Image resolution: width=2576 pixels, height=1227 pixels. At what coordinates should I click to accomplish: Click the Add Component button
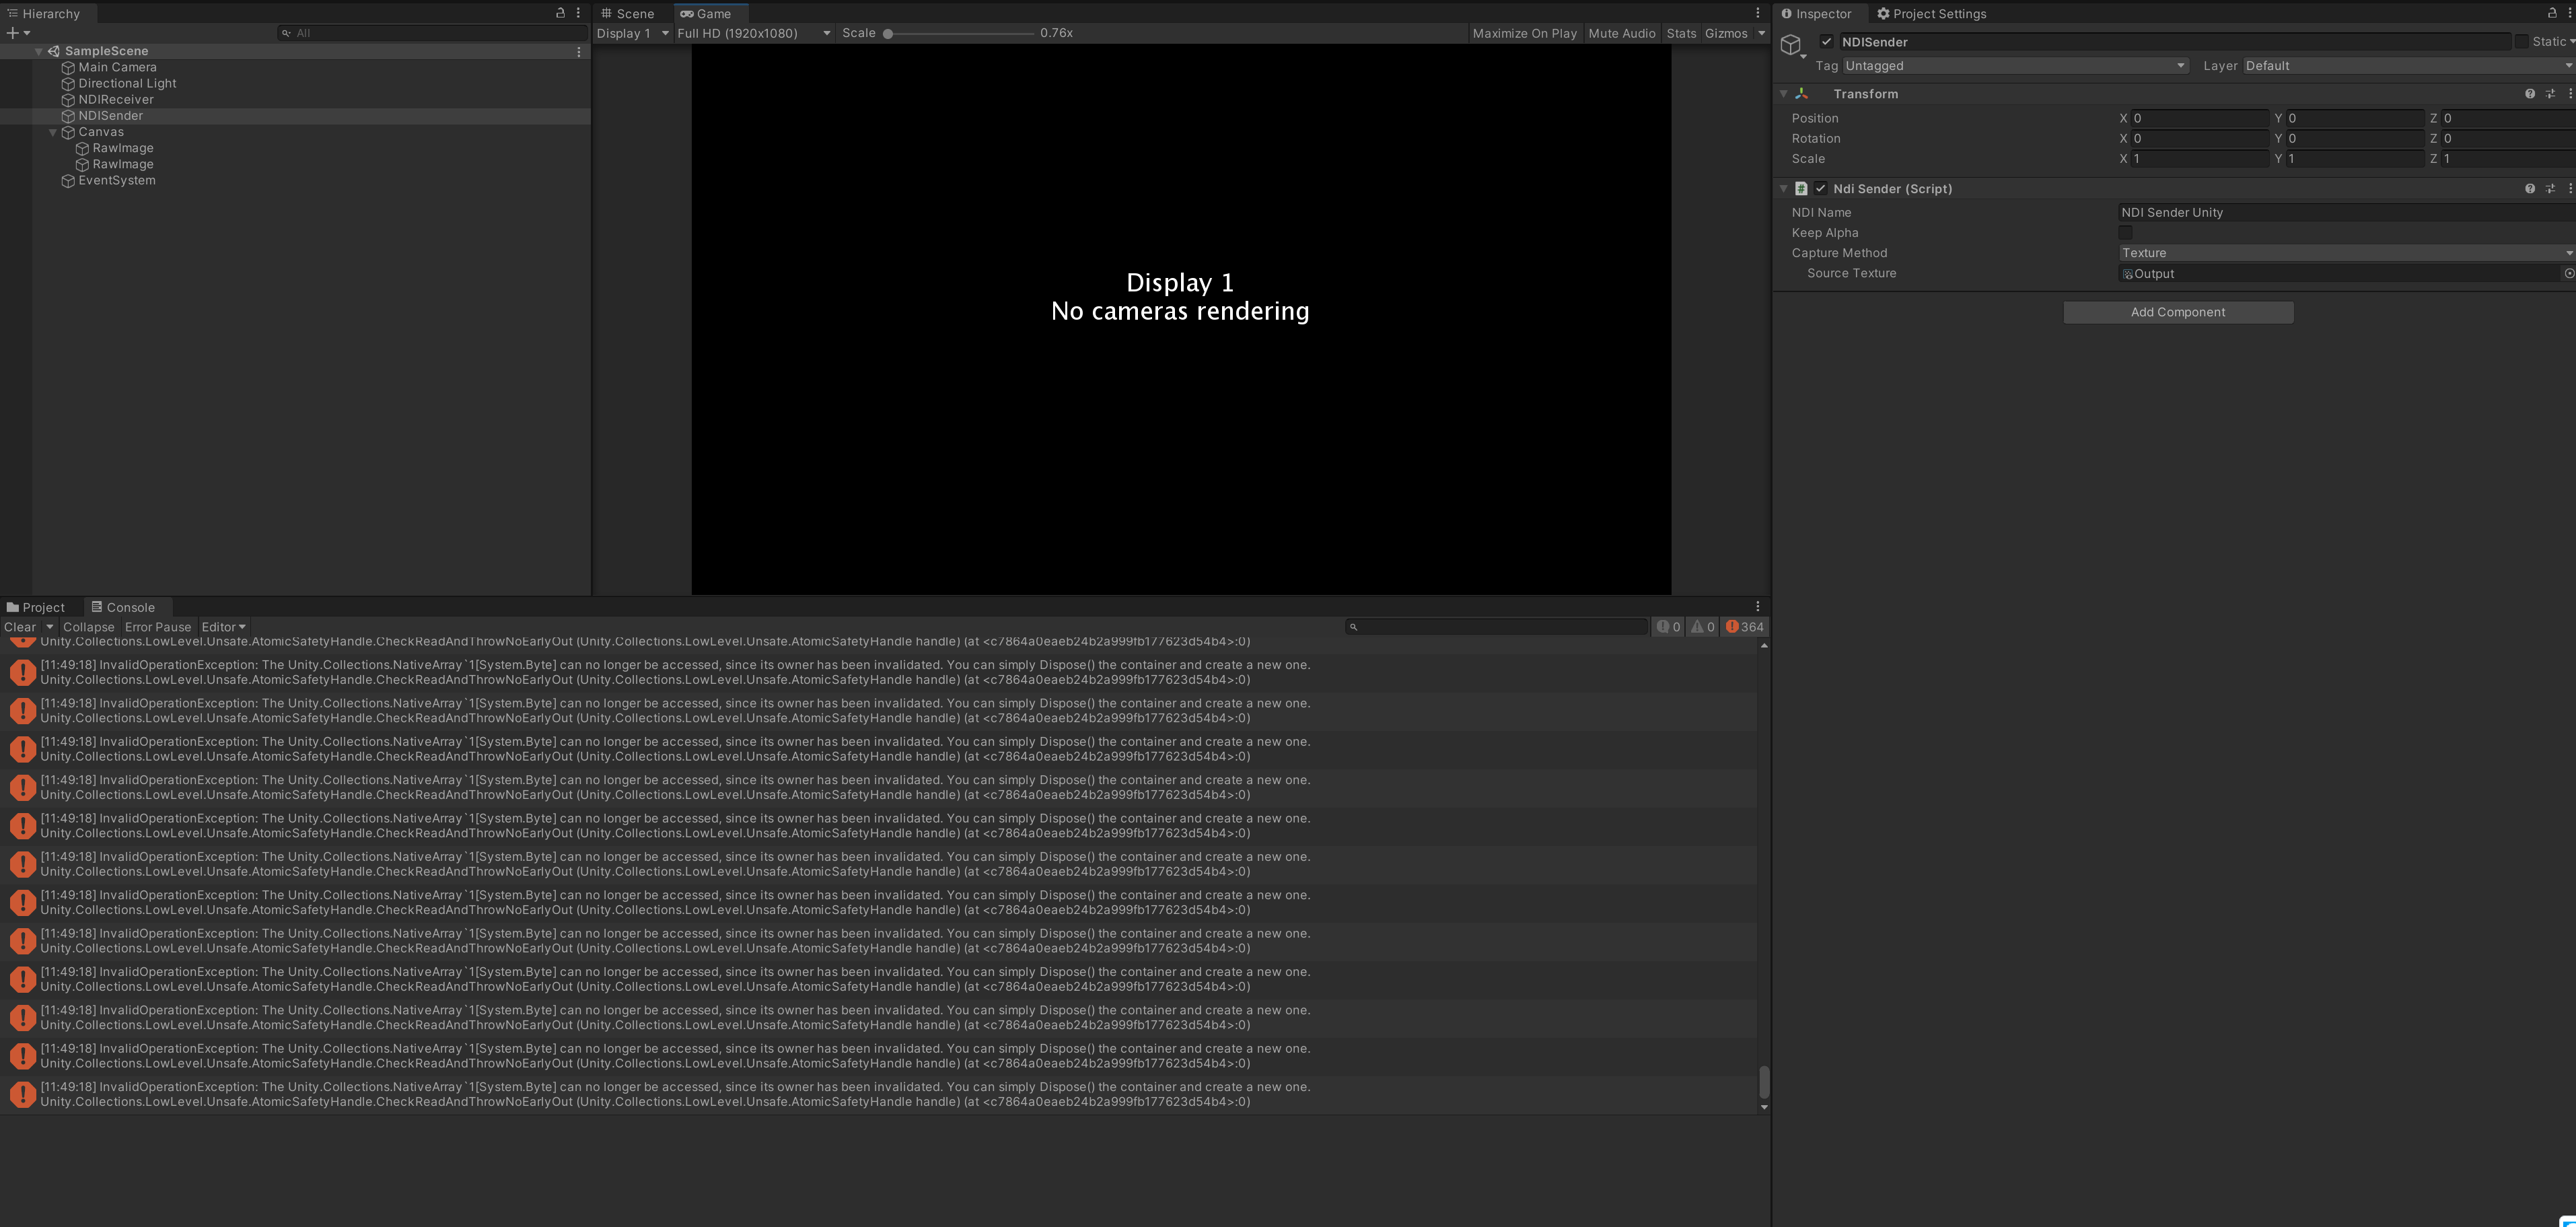pyautogui.click(x=2178, y=312)
